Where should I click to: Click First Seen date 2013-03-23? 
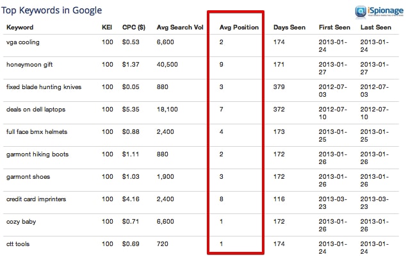pyautogui.click(x=333, y=203)
